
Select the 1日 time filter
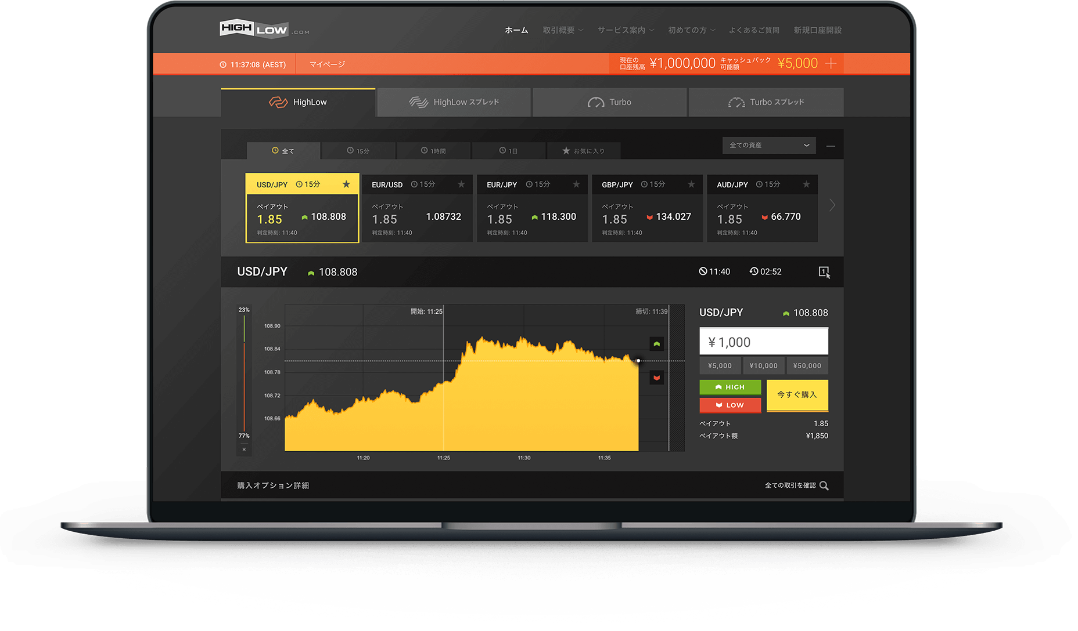(x=508, y=151)
